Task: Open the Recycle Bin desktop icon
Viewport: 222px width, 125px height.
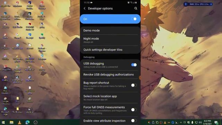Action: pos(5,4)
